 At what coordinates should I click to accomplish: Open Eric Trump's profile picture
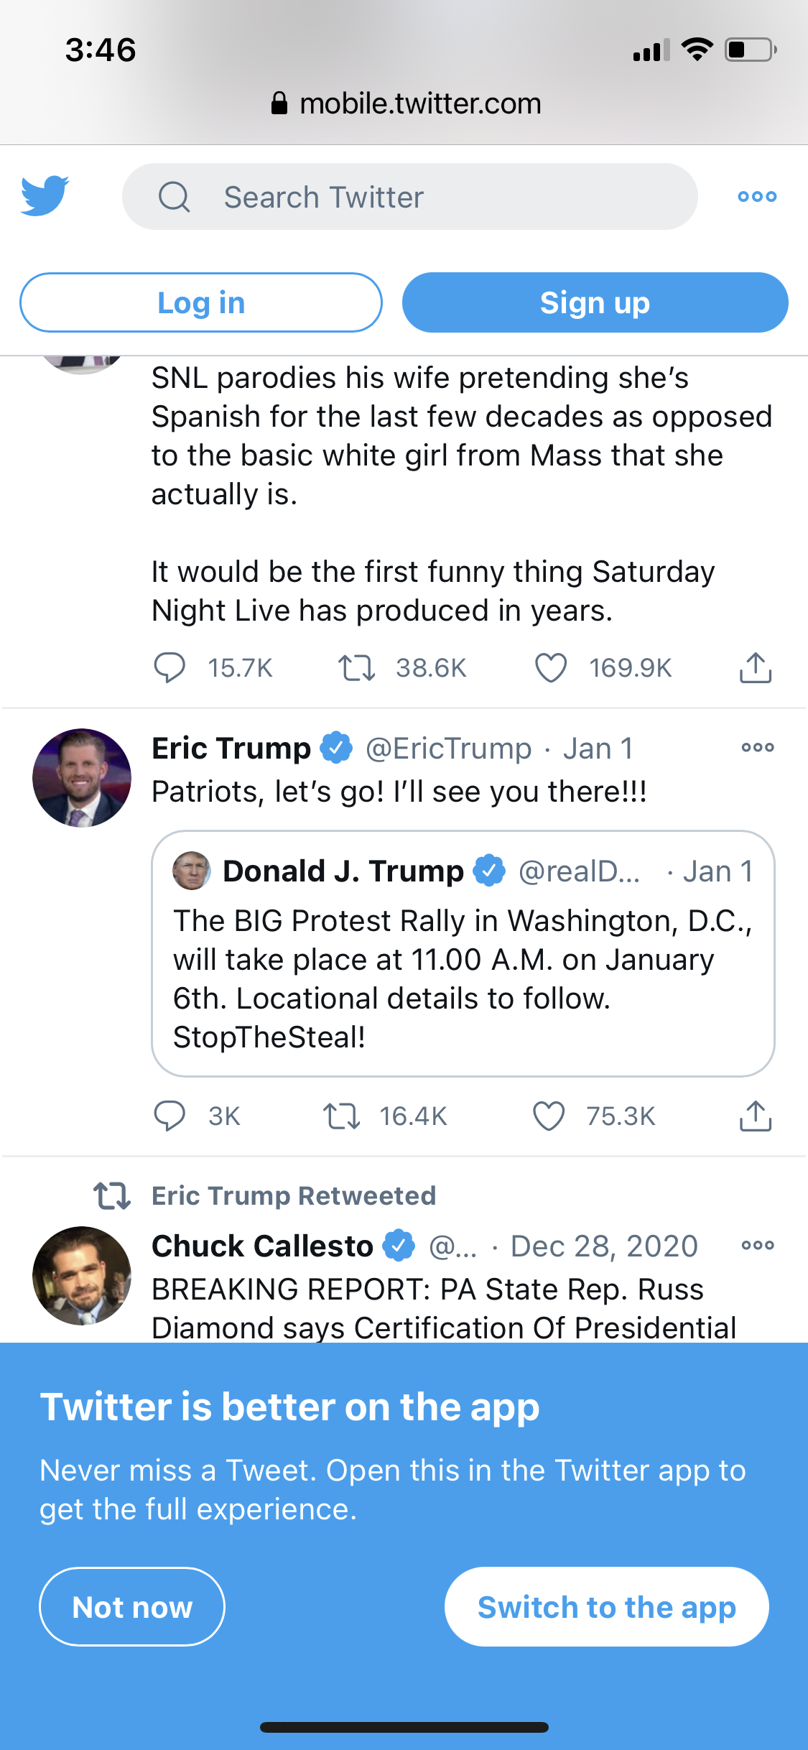coord(82,777)
